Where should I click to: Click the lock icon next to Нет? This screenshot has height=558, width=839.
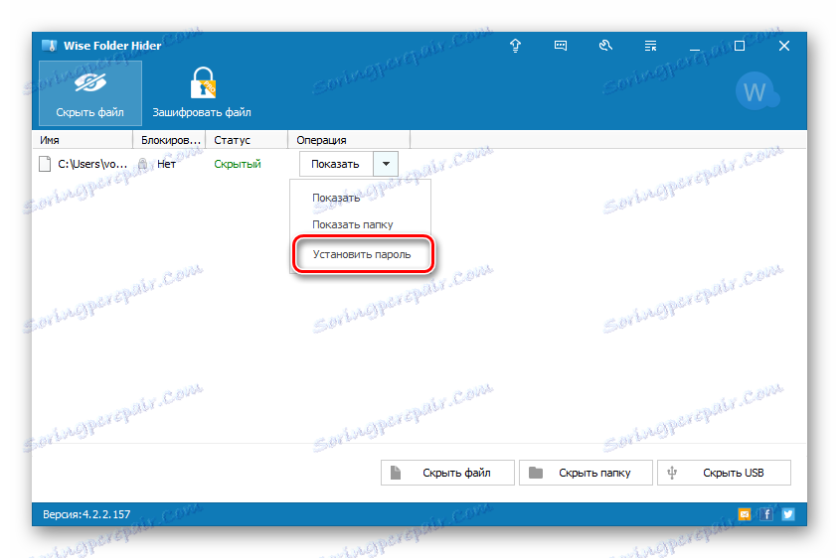(143, 164)
